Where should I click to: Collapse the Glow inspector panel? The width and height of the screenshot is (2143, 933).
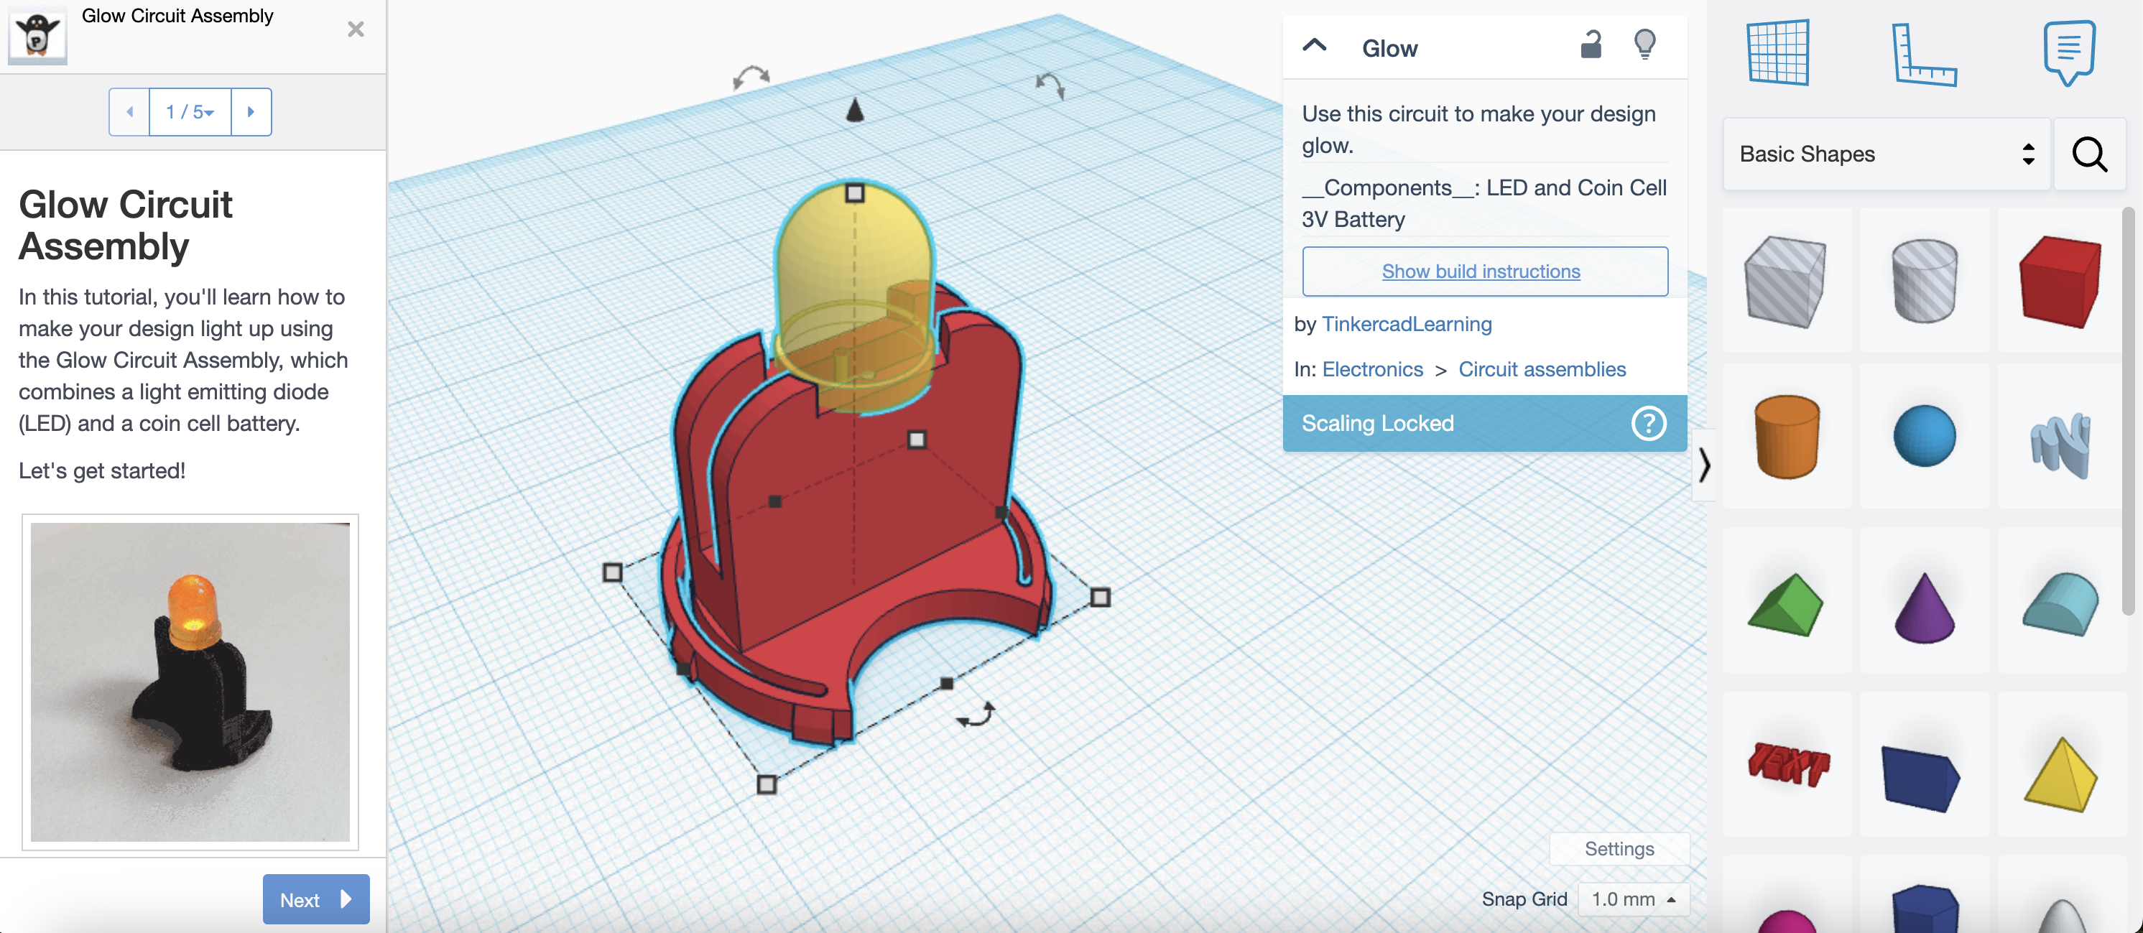[x=1315, y=46]
